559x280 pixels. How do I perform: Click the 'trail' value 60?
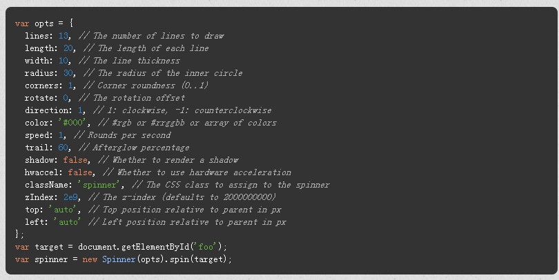[x=63, y=148]
